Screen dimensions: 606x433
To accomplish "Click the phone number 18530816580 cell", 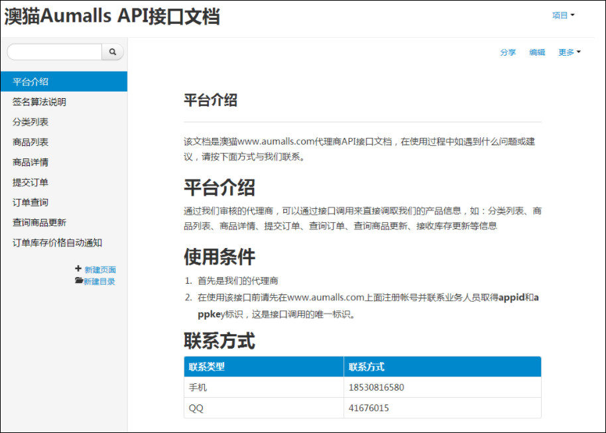I will tap(442, 387).
